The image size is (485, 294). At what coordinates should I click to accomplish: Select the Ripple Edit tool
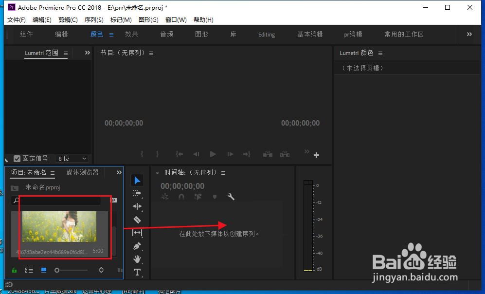(x=137, y=206)
